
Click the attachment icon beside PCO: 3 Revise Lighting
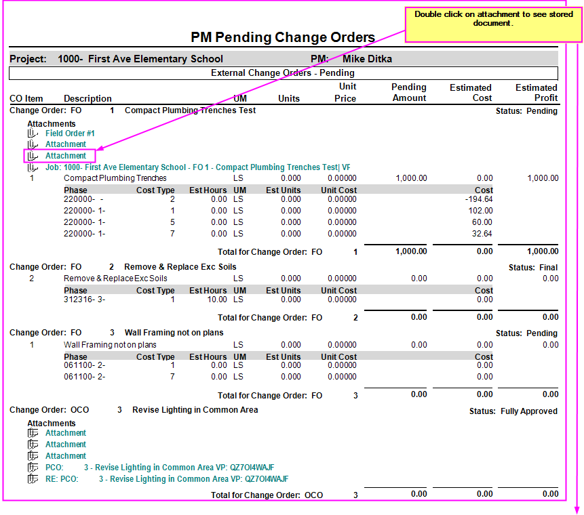tap(33, 468)
